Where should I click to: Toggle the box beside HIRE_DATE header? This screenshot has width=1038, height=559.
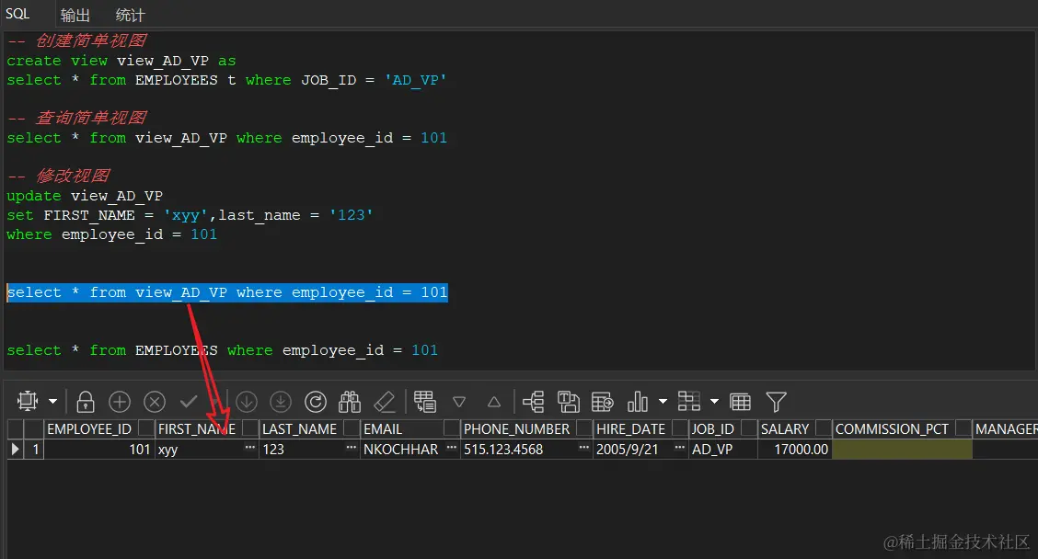coord(680,428)
